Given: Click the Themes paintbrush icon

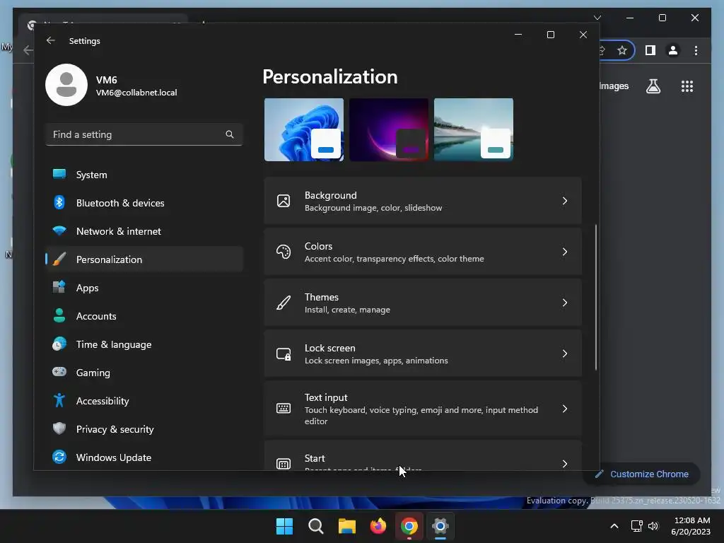Looking at the screenshot, I should [x=284, y=303].
